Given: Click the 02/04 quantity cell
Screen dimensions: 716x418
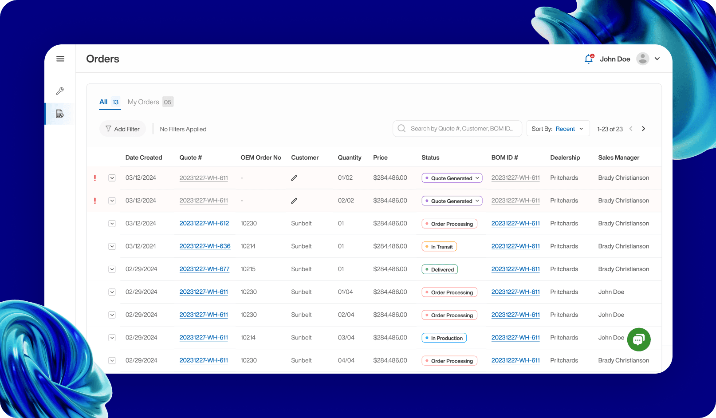Looking at the screenshot, I should 346,315.
